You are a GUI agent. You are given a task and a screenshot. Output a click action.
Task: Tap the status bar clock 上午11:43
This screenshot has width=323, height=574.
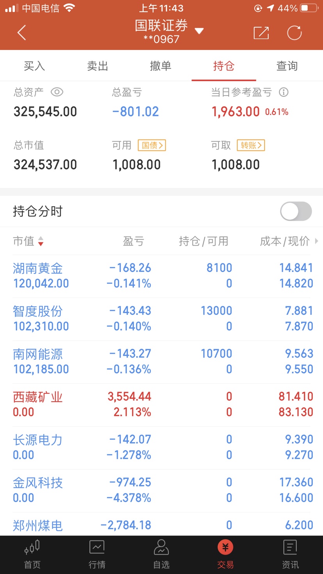pos(161,8)
